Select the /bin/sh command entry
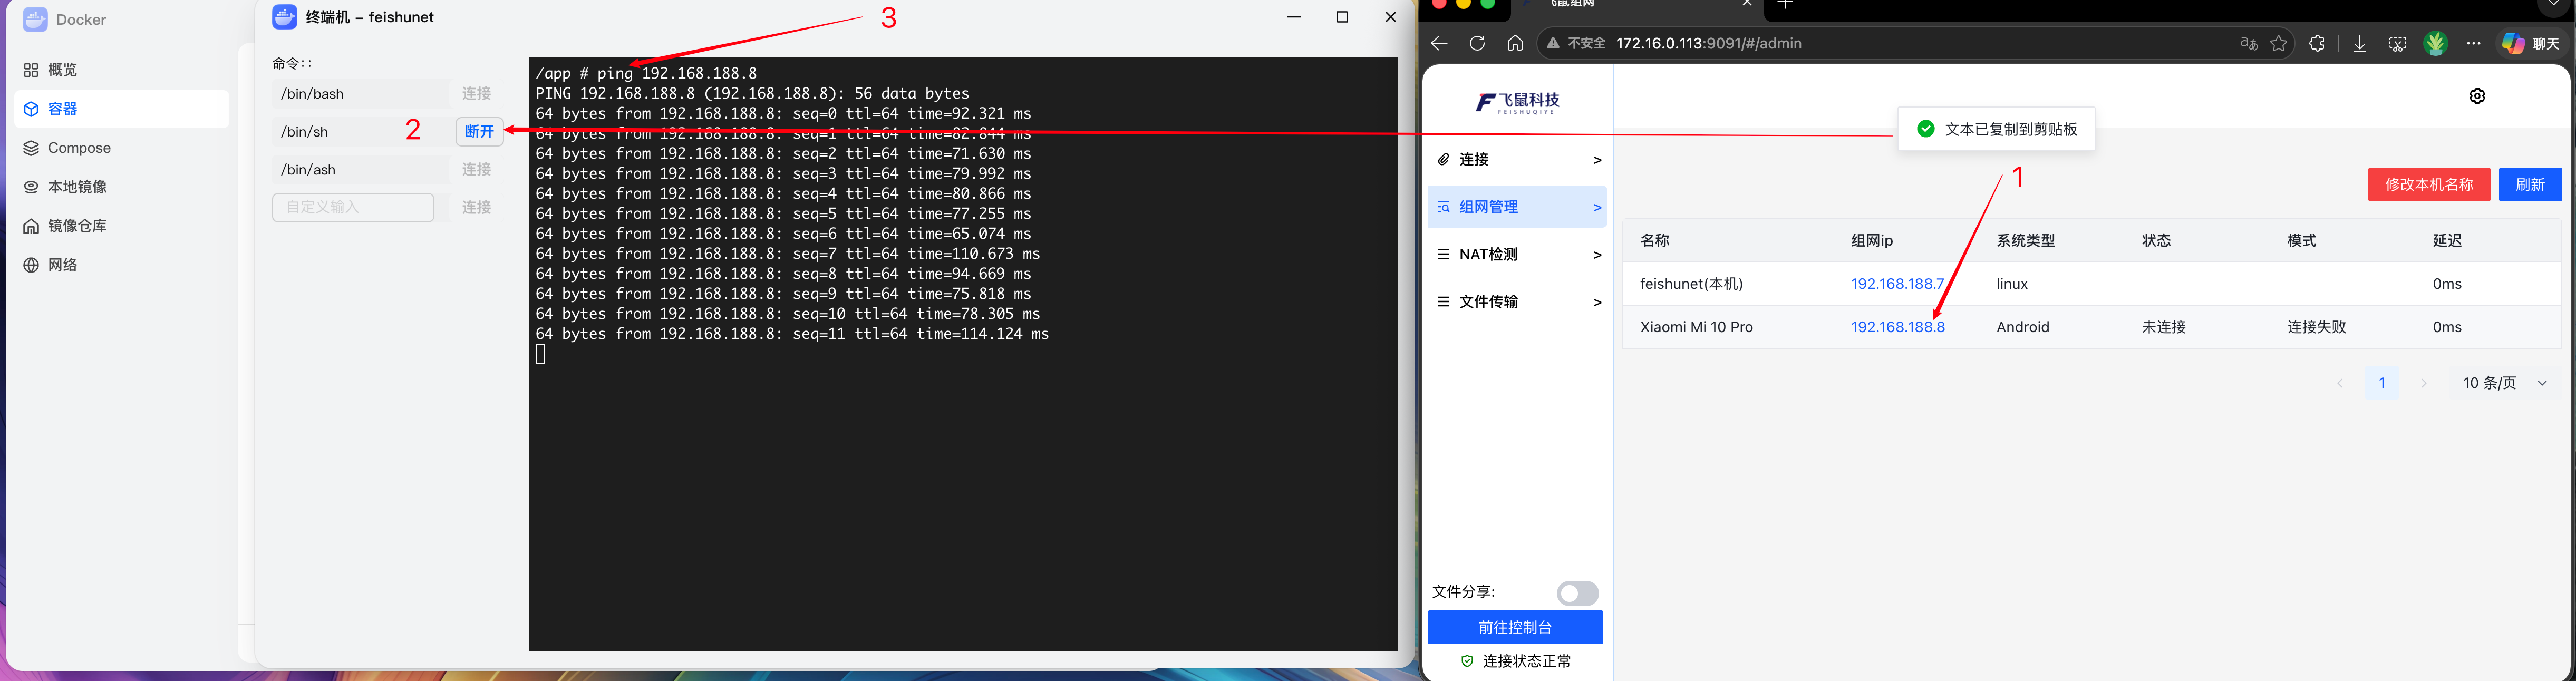 coord(360,131)
